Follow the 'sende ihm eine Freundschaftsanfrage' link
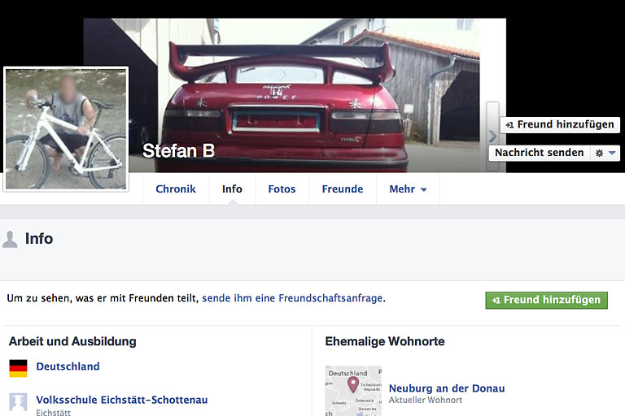 [292, 298]
